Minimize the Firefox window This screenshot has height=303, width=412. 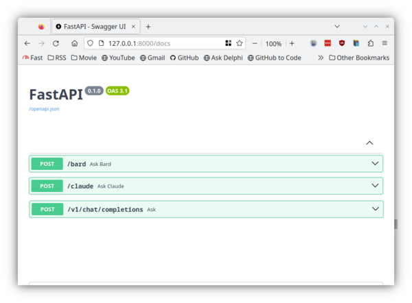click(365, 27)
